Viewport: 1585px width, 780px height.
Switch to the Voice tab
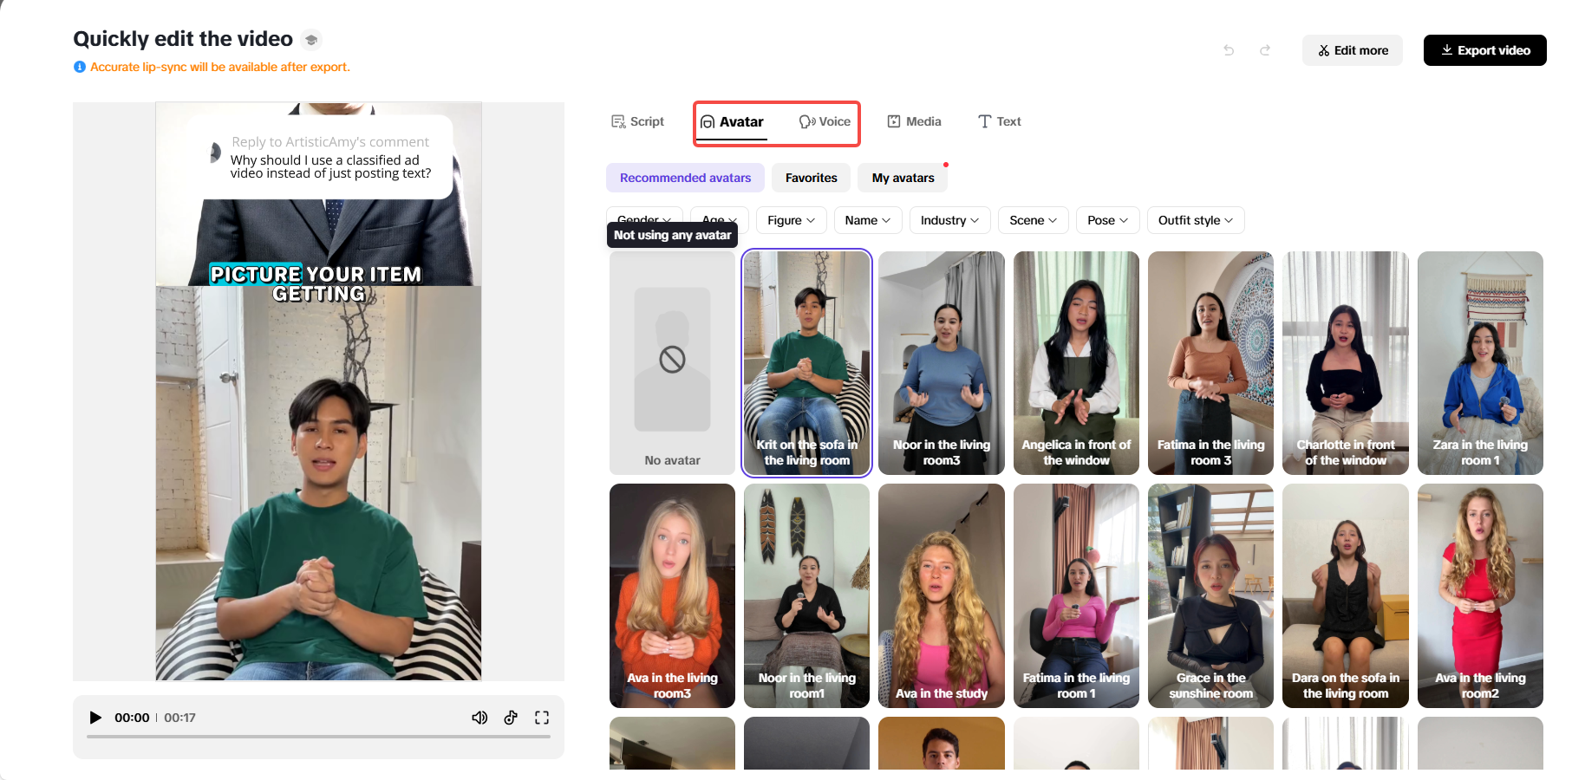click(x=825, y=121)
